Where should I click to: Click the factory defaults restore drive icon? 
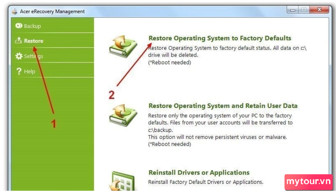pyautogui.click(x=123, y=46)
